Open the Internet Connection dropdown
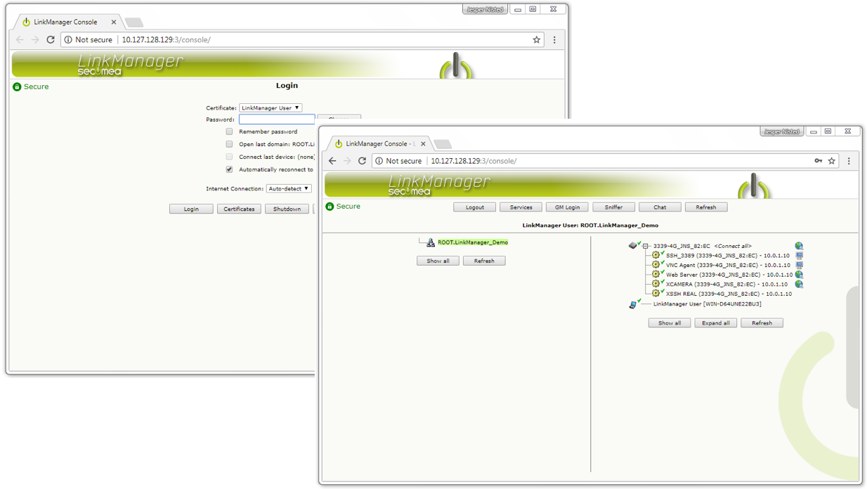867x489 pixels. pyautogui.click(x=289, y=189)
